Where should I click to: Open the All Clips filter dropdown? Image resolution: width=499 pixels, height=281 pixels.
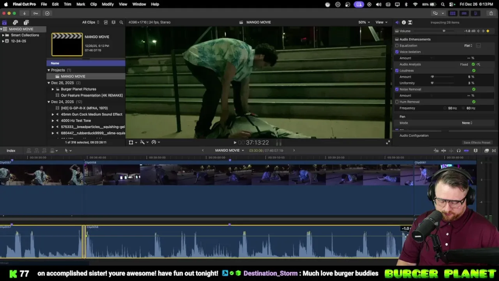point(90,22)
